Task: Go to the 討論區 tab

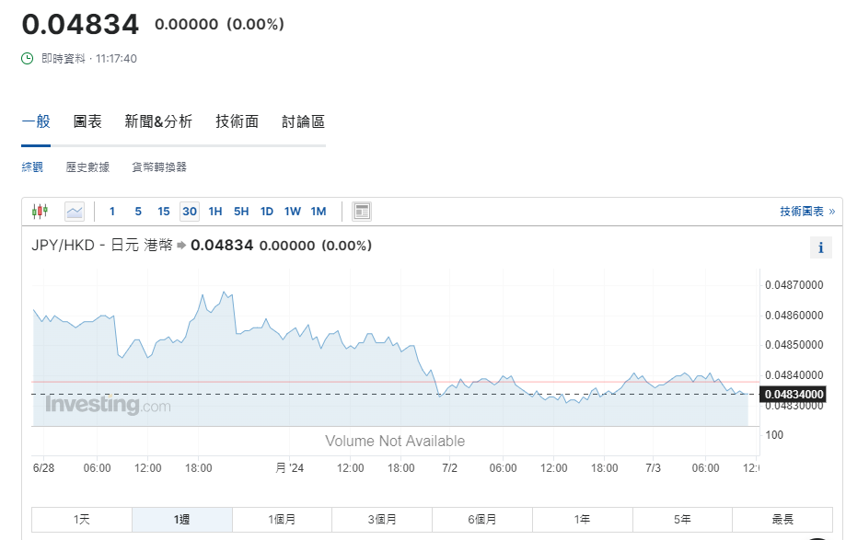Action: (303, 121)
